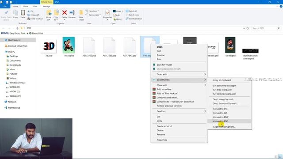Click Select all in ribbon
Screen dimensions: 283x159
(x=131, y=11)
